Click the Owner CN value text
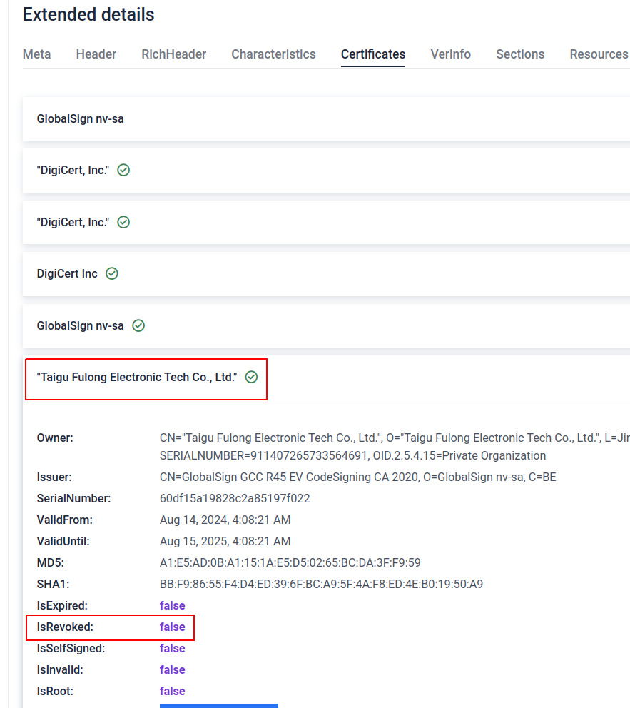This screenshot has height=708, width=630. [x=395, y=438]
